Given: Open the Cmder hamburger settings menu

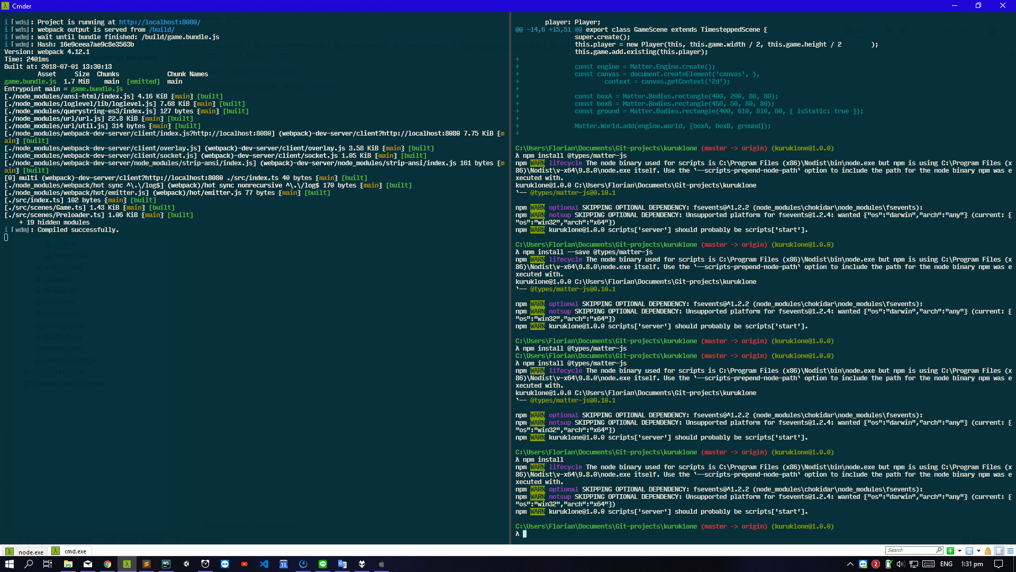Looking at the screenshot, I should click(1010, 551).
